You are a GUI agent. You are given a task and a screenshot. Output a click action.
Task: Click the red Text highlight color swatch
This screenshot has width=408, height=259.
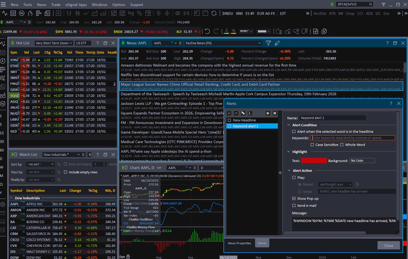point(314,161)
